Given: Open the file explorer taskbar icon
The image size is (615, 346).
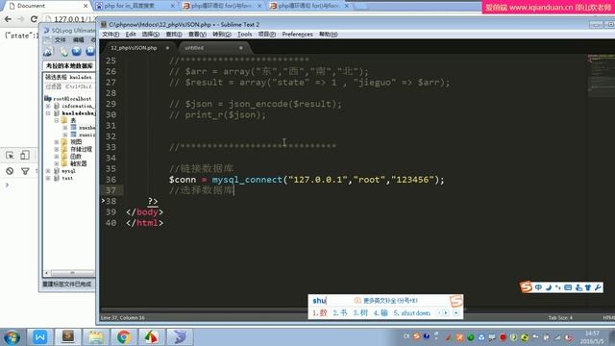Looking at the screenshot, I should pos(96,337).
